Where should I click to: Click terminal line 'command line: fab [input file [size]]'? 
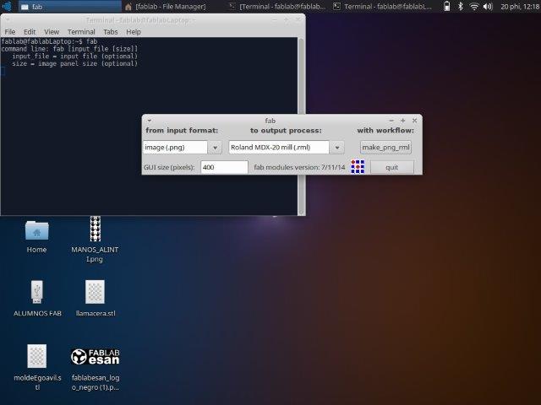[x=69, y=49]
